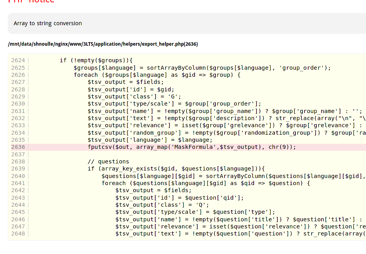Click the $tsv_output['id'] = $question['qid'] line
This screenshot has width=366, height=254.
(179, 198)
